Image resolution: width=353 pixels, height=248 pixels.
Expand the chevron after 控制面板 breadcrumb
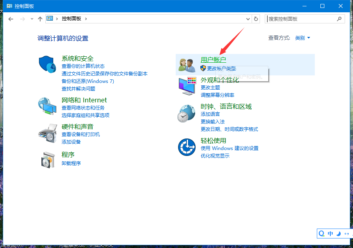tap(86, 19)
